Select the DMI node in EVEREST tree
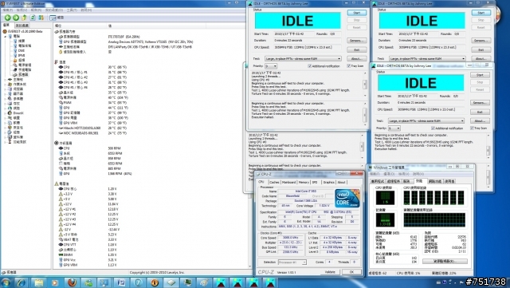The width and height of the screenshot is (510, 288). (x=22, y=50)
